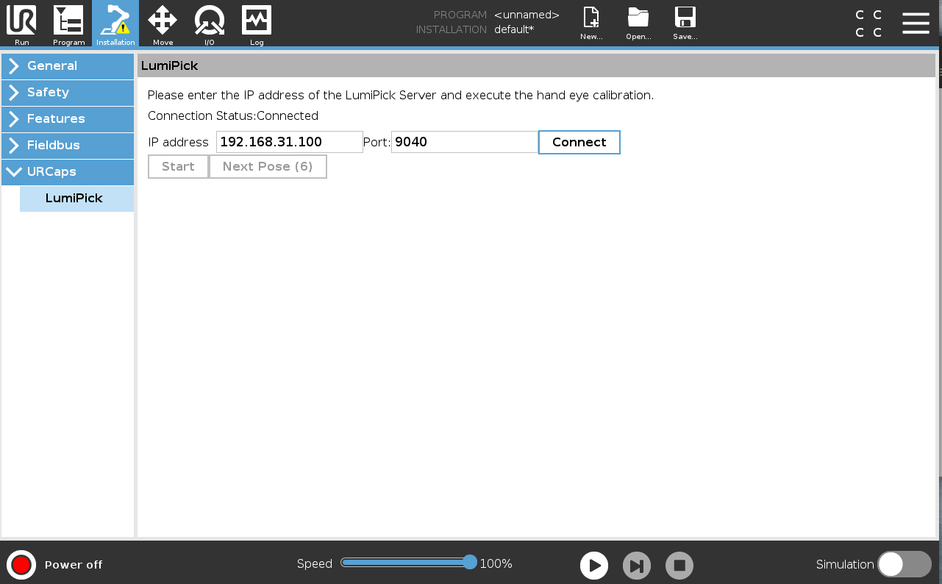Open the Log tab
942x584 pixels.
[x=257, y=24]
